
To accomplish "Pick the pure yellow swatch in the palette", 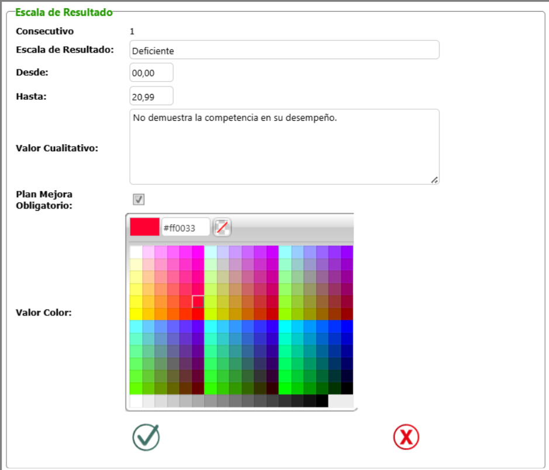I will pyautogui.click(x=136, y=314).
